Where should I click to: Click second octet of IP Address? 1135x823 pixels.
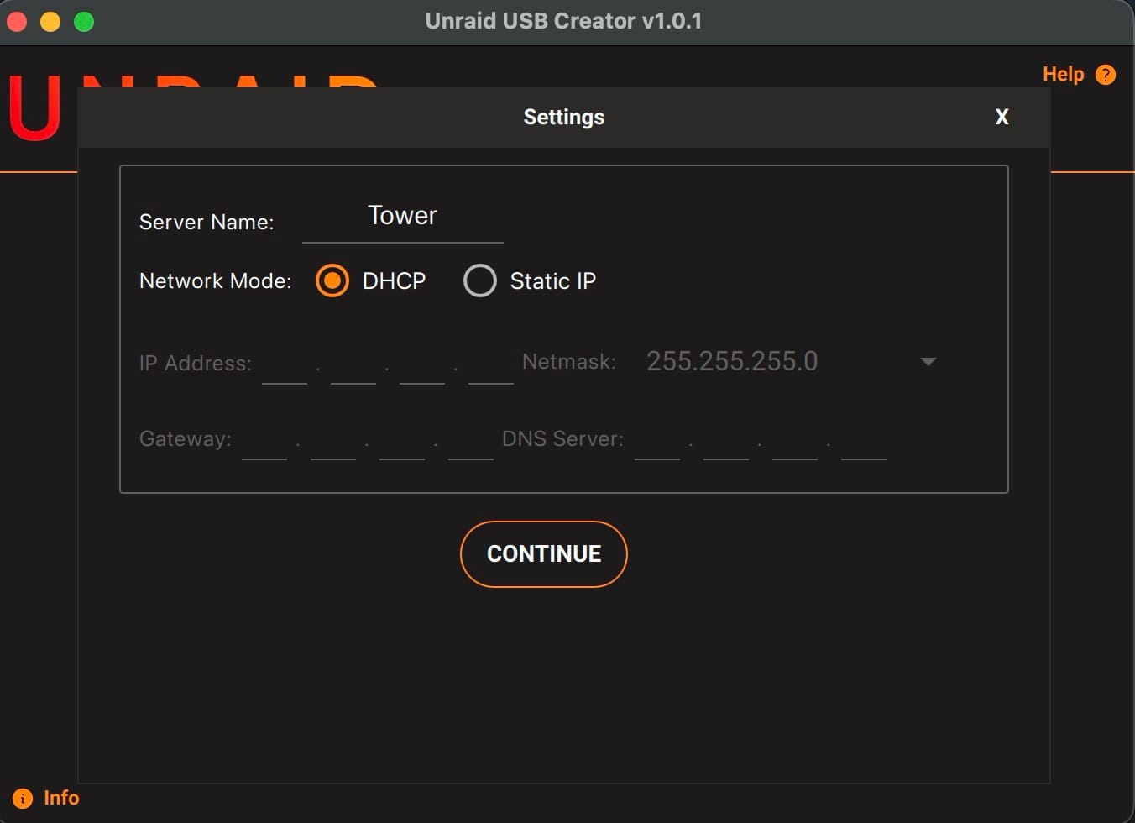(x=353, y=366)
